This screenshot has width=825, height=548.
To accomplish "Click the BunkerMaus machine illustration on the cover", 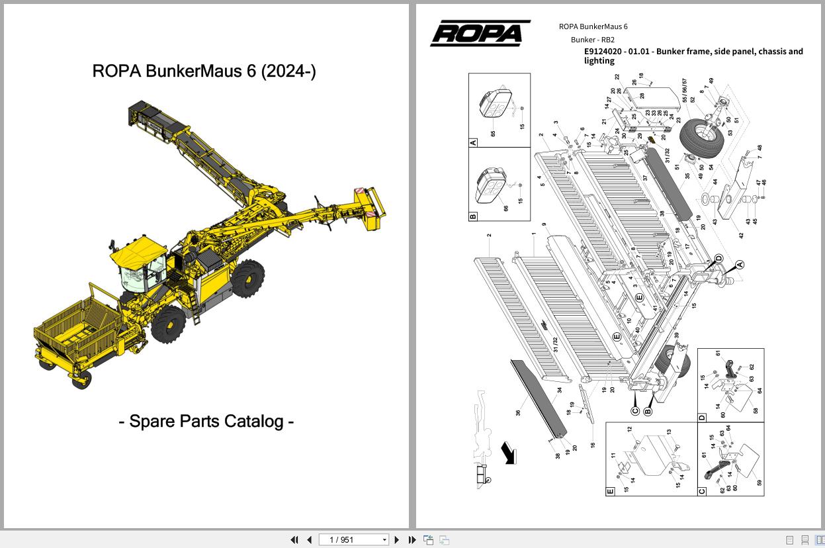I will (210, 244).
